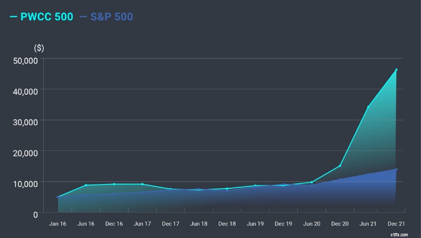Viewport: 421px width, 238px height.
Task: Select the PWCC 500 Dec 21 data point
Action: pyautogui.click(x=396, y=69)
